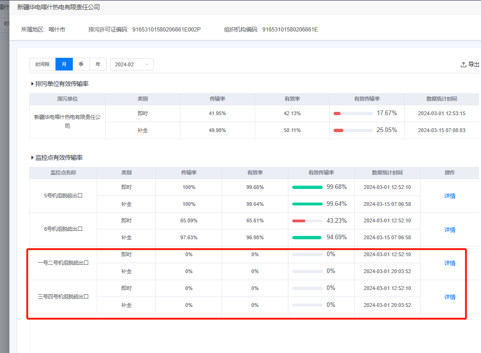Click the 65.61% validity rate cell
Viewport: 481px width, 353px height.
coord(255,221)
